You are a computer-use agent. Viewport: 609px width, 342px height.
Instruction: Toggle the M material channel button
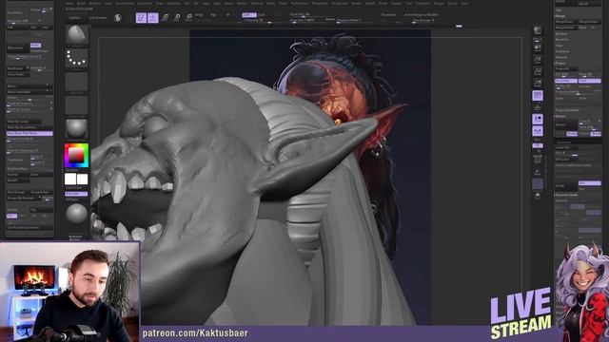tap(228, 15)
